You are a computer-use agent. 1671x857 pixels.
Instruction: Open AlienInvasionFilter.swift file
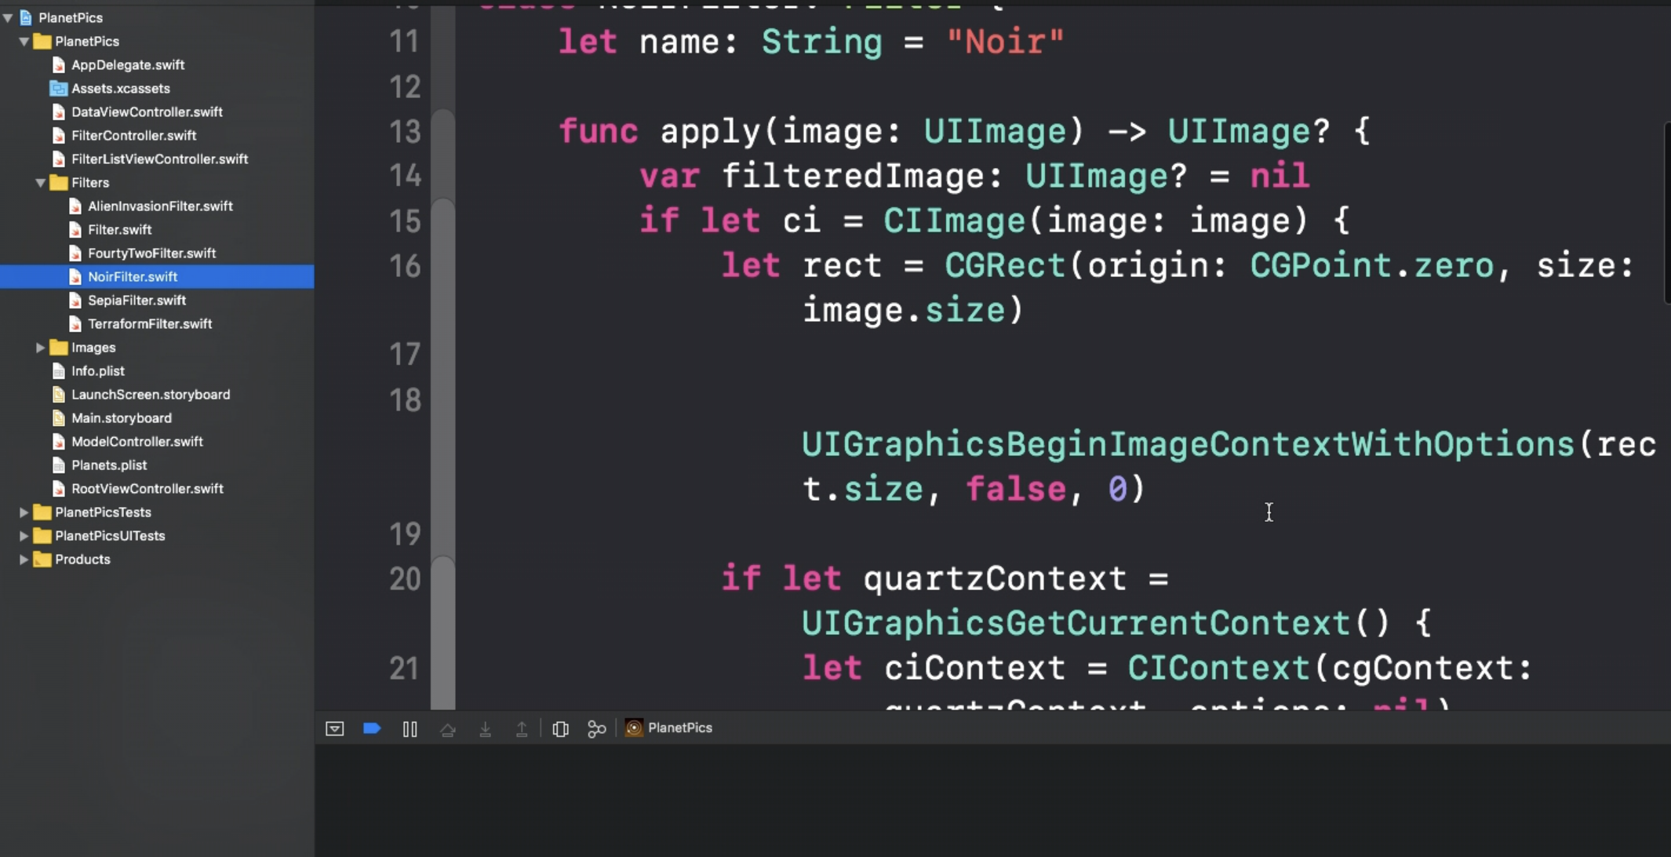[160, 206]
